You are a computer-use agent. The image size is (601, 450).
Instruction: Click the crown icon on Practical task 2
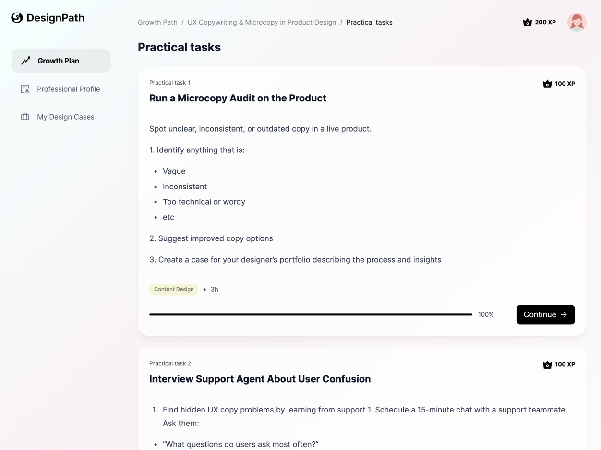[547, 364]
